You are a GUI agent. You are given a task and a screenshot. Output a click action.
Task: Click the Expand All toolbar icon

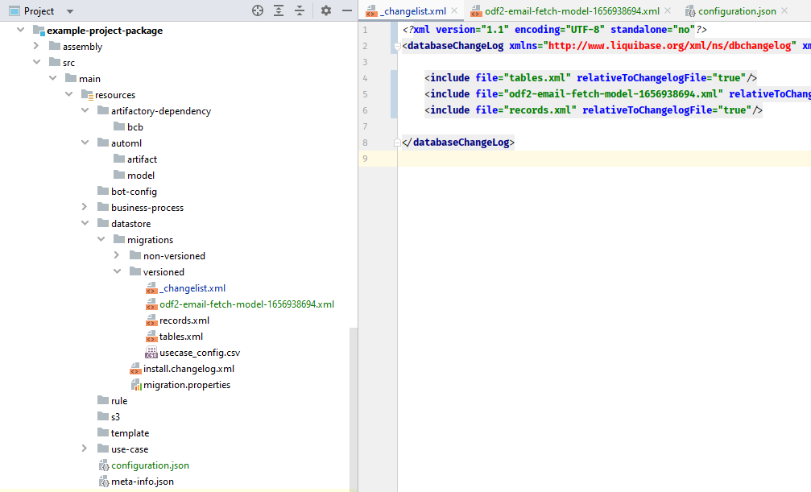click(x=279, y=10)
